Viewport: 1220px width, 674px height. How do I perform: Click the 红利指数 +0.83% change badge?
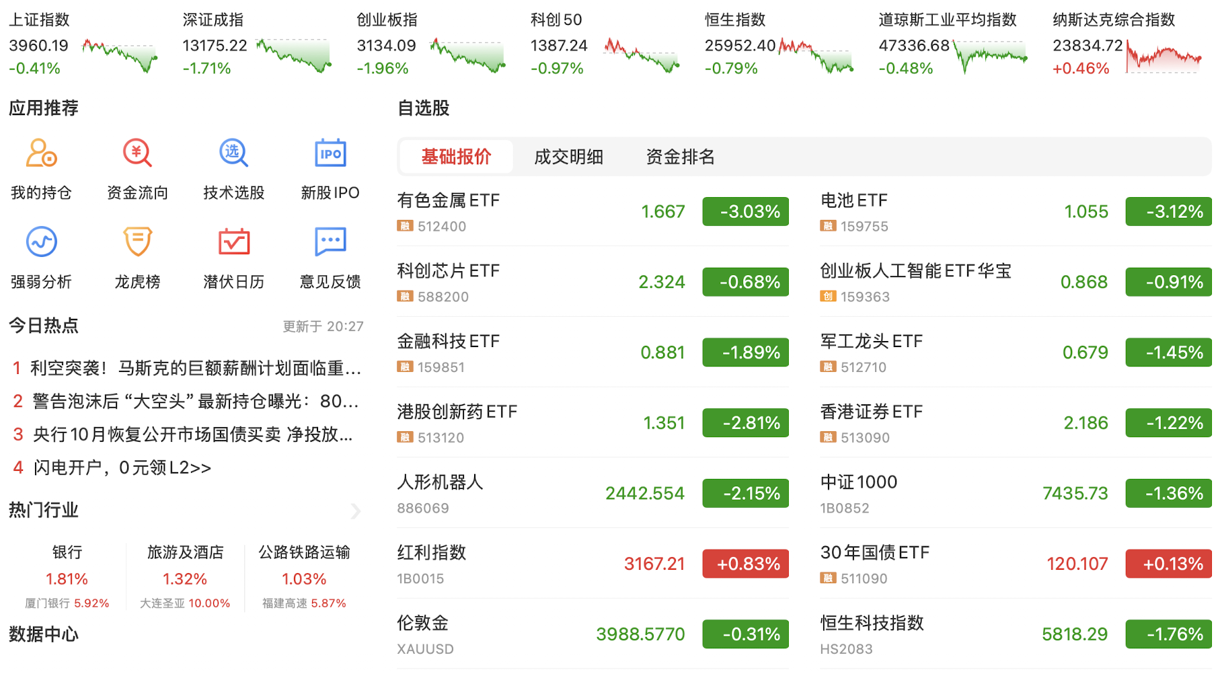point(745,564)
